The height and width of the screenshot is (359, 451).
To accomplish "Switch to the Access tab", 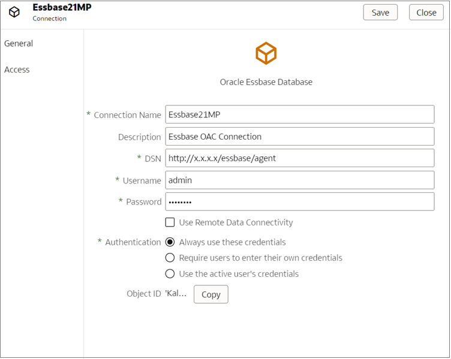I will tap(17, 70).
